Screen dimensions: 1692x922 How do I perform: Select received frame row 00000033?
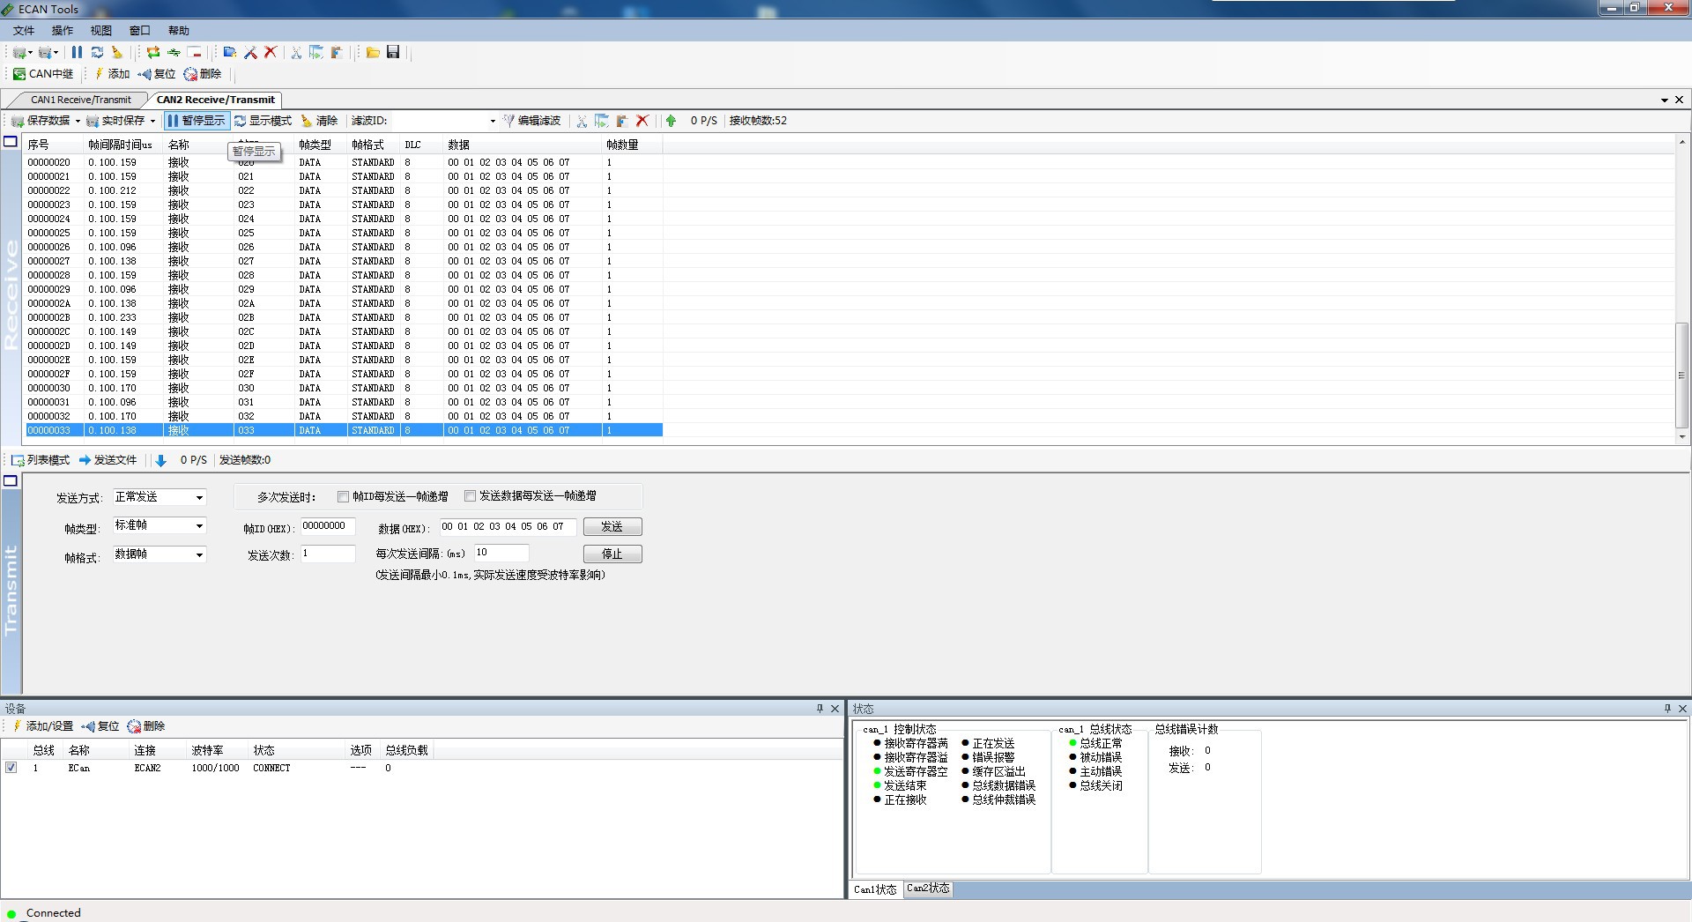coord(344,430)
